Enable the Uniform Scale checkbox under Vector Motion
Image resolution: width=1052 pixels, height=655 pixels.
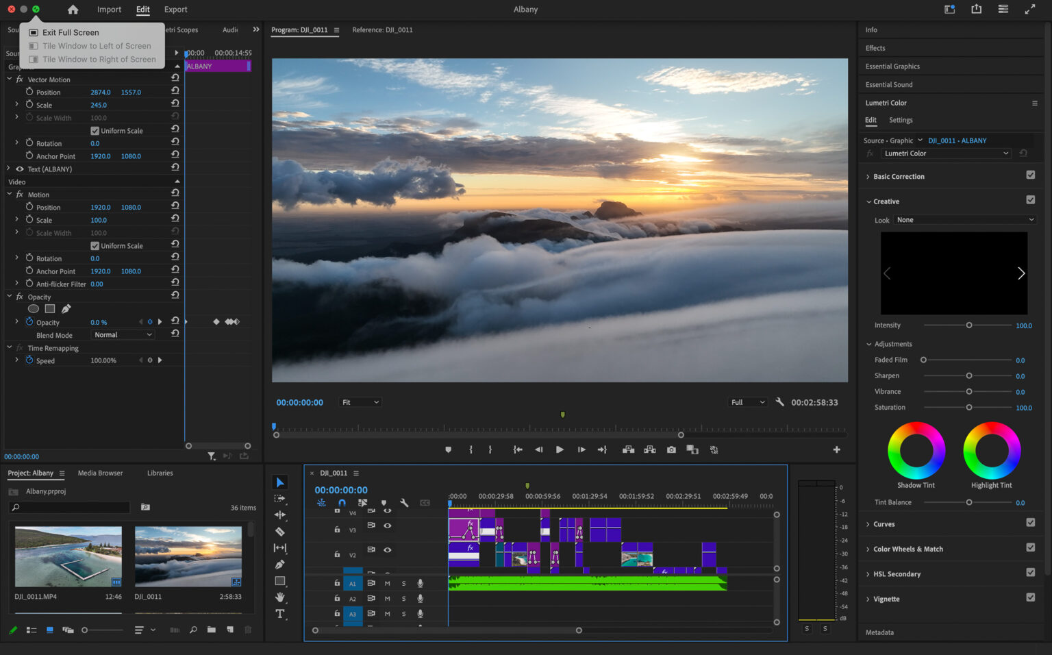(95, 130)
